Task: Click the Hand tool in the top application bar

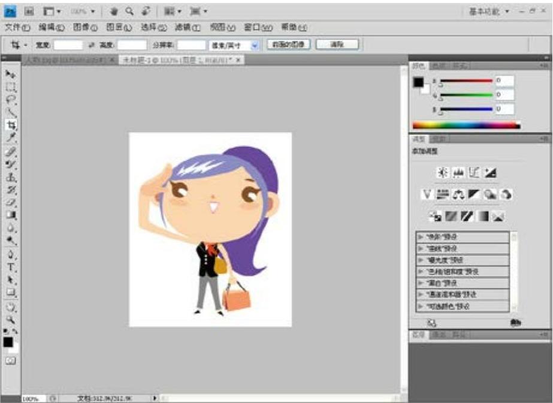Action: pos(114,11)
